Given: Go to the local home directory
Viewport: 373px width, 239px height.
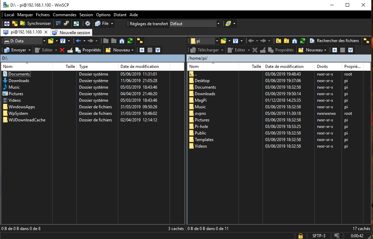Looking at the screenshot, I should point(122,41).
